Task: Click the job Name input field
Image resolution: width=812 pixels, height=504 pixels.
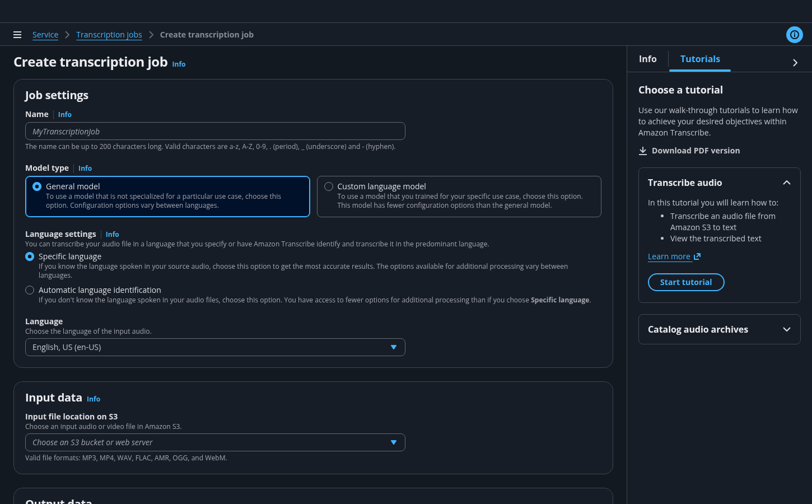Action: pyautogui.click(x=215, y=132)
